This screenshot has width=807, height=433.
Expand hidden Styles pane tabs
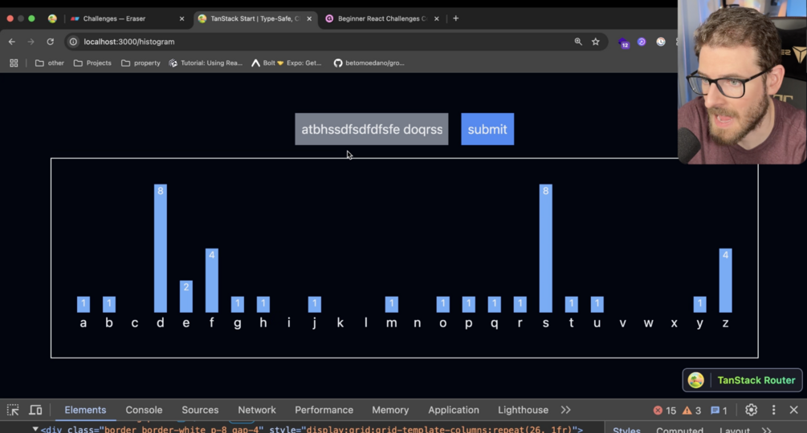coord(766,430)
